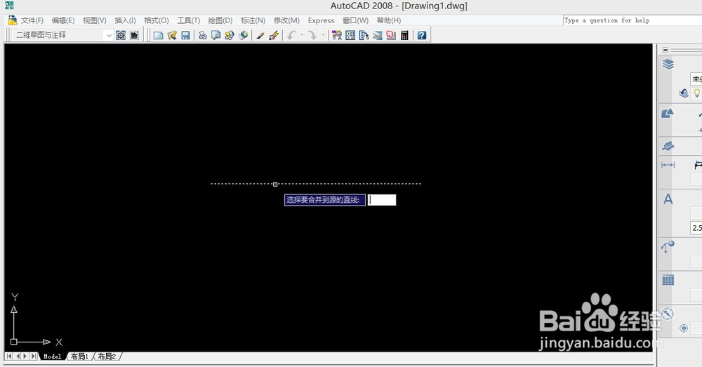Open the 修改(M) menu
This screenshot has height=367, width=702.
click(x=286, y=20)
